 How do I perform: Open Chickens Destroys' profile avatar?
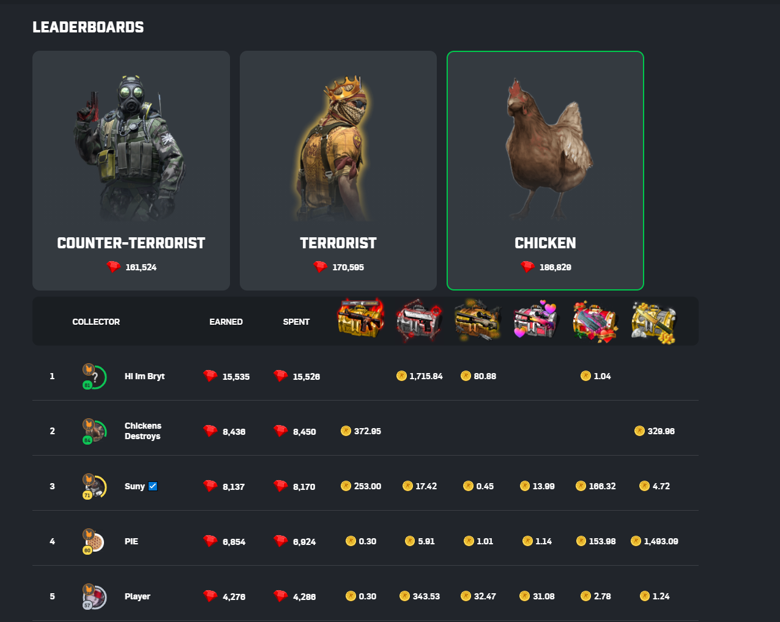[x=94, y=431]
